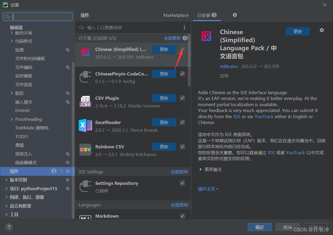Click the Settings Repository plug icon
This screenshot has height=235, width=333.
(85, 186)
